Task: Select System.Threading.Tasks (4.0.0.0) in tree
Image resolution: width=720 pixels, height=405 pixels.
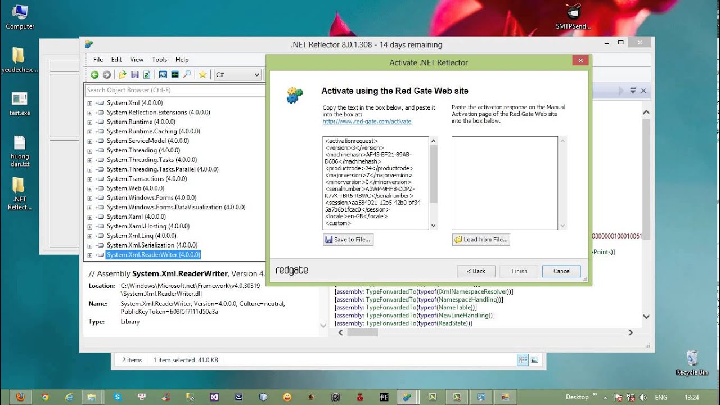Action: pyautogui.click(x=152, y=160)
